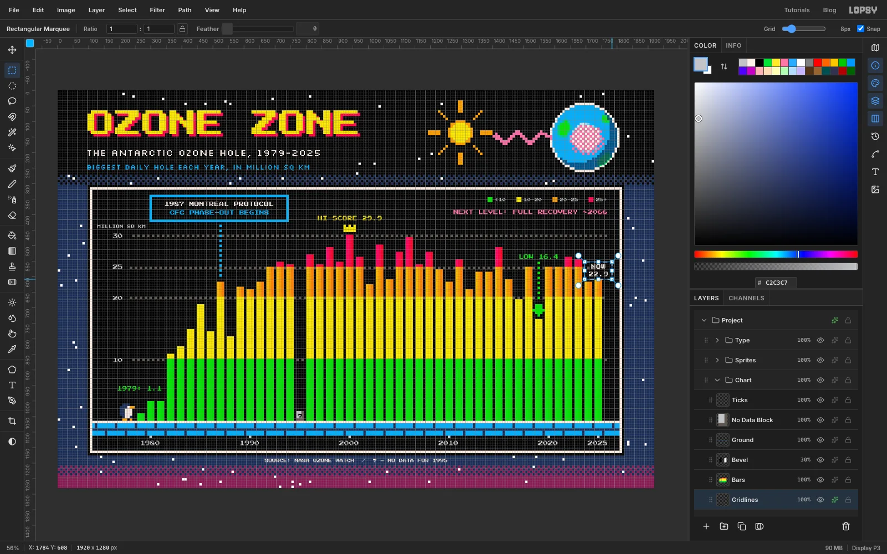Hide the Sprites group
This screenshot has width=887, height=554.
(820, 360)
